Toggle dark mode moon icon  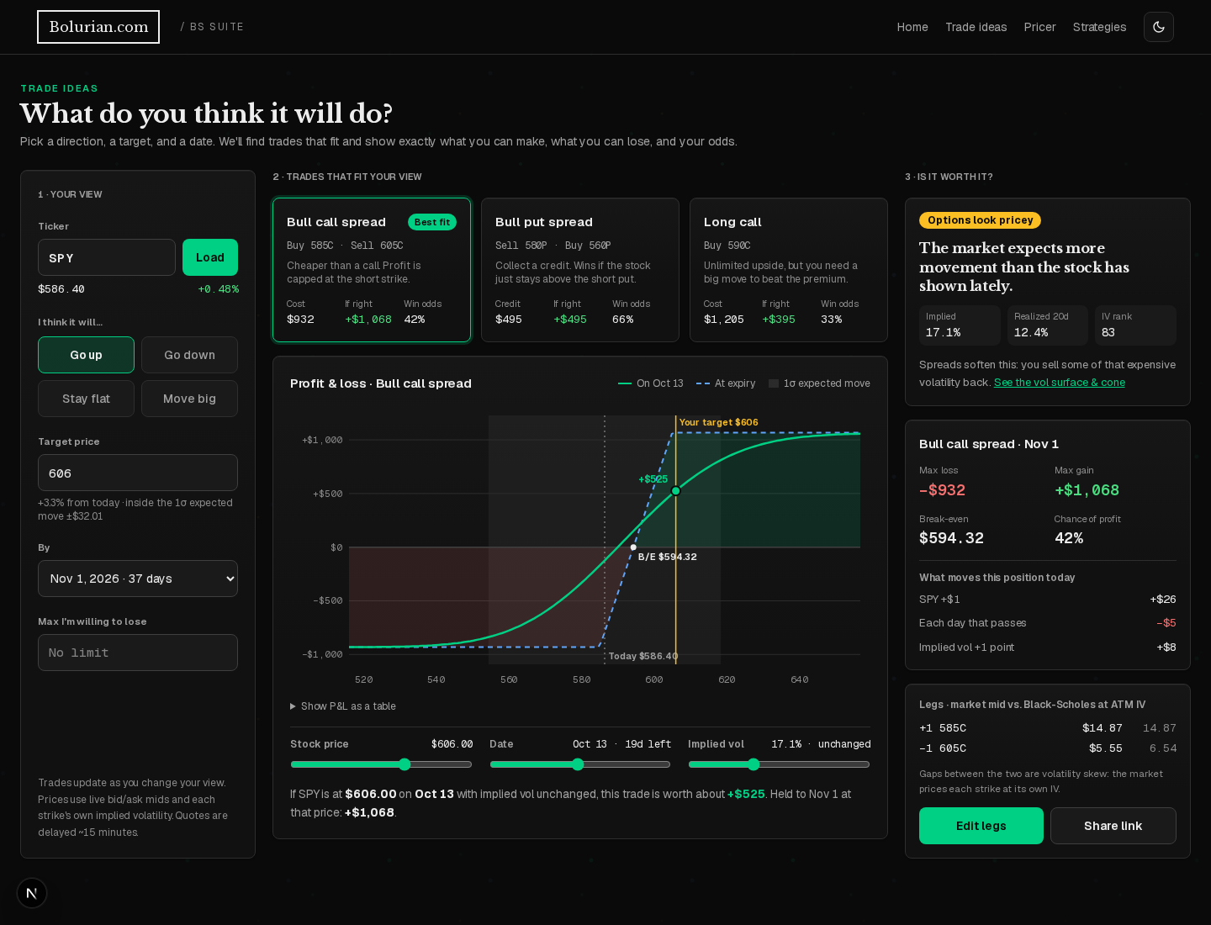coord(1158,27)
